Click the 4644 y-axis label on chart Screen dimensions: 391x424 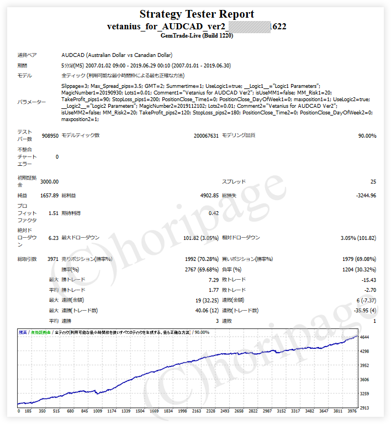tap(364, 337)
